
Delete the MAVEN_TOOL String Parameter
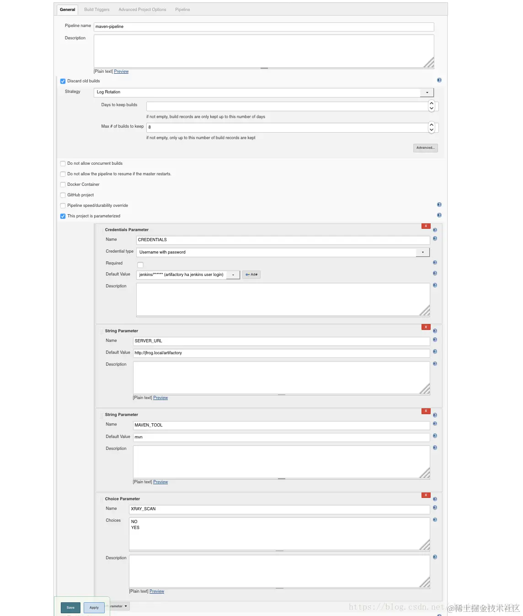point(426,411)
